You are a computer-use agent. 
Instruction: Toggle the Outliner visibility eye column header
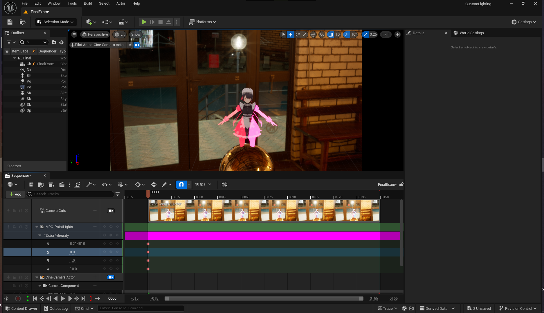click(7, 51)
